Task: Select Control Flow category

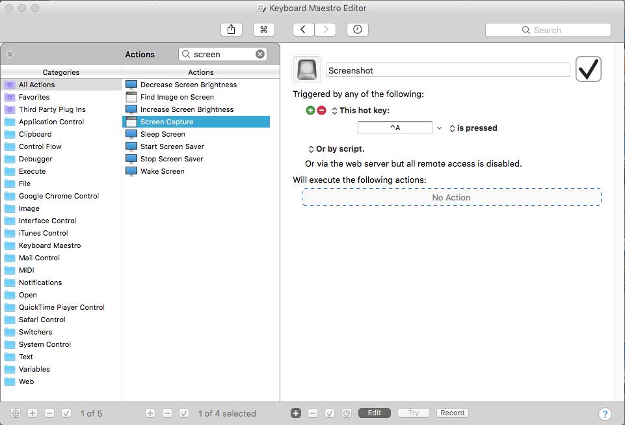Action: pyautogui.click(x=61, y=146)
